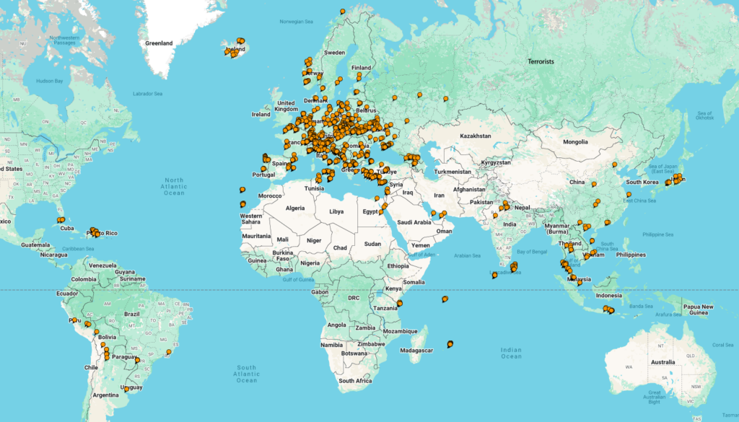739x422 pixels.
Task: Select the marker east of Madagascar
Action: (x=450, y=344)
